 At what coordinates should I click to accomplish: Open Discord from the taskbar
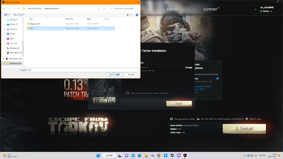click(x=179, y=155)
